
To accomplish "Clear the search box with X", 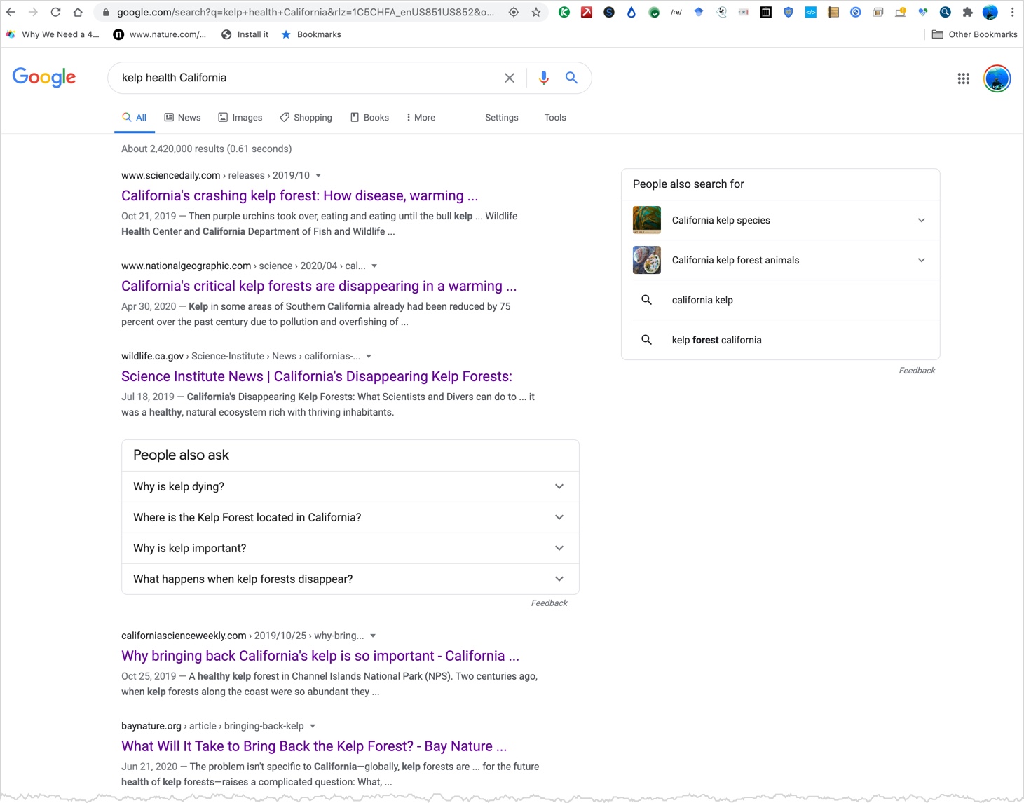I will click(x=510, y=78).
